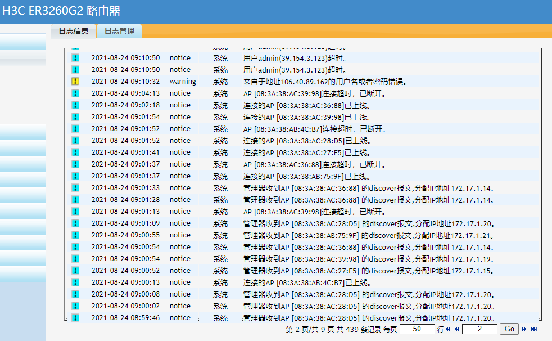Click the notice icon for the 09:00:55 entry
Viewport: 552px width, 341px height.
(75, 235)
